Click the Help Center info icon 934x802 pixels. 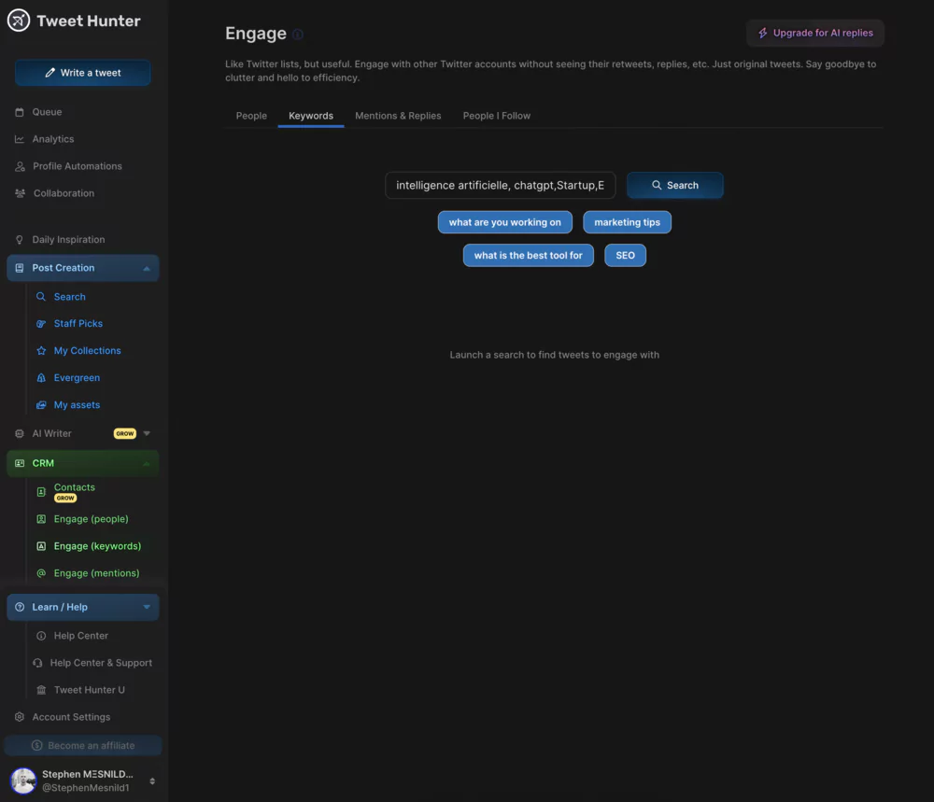[x=41, y=636]
